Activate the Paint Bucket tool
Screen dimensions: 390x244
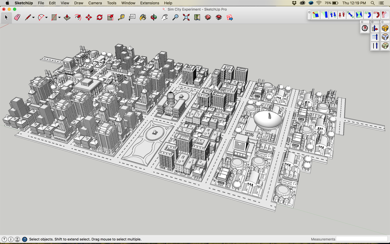point(143,17)
